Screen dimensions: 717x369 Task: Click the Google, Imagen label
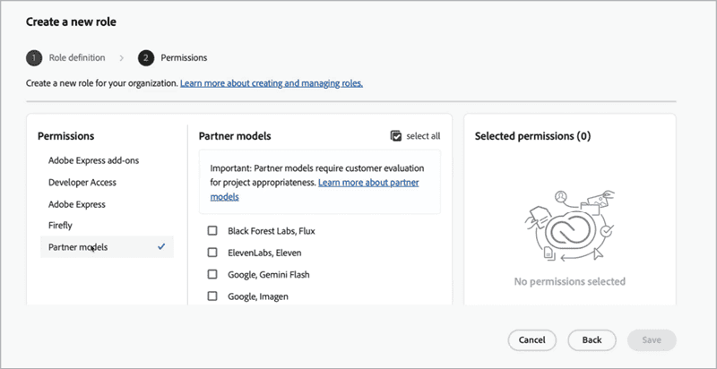click(258, 296)
